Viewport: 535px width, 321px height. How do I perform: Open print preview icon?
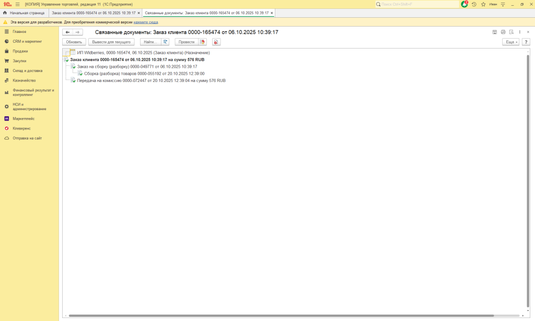point(511,32)
